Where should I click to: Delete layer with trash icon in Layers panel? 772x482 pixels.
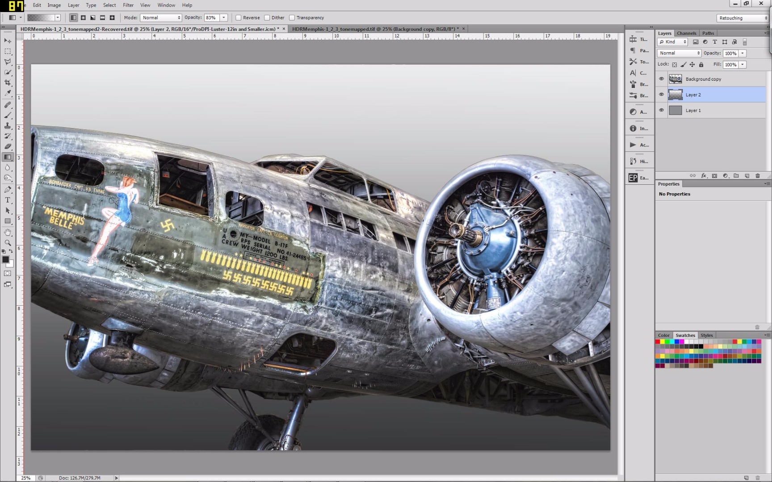point(758,176)
